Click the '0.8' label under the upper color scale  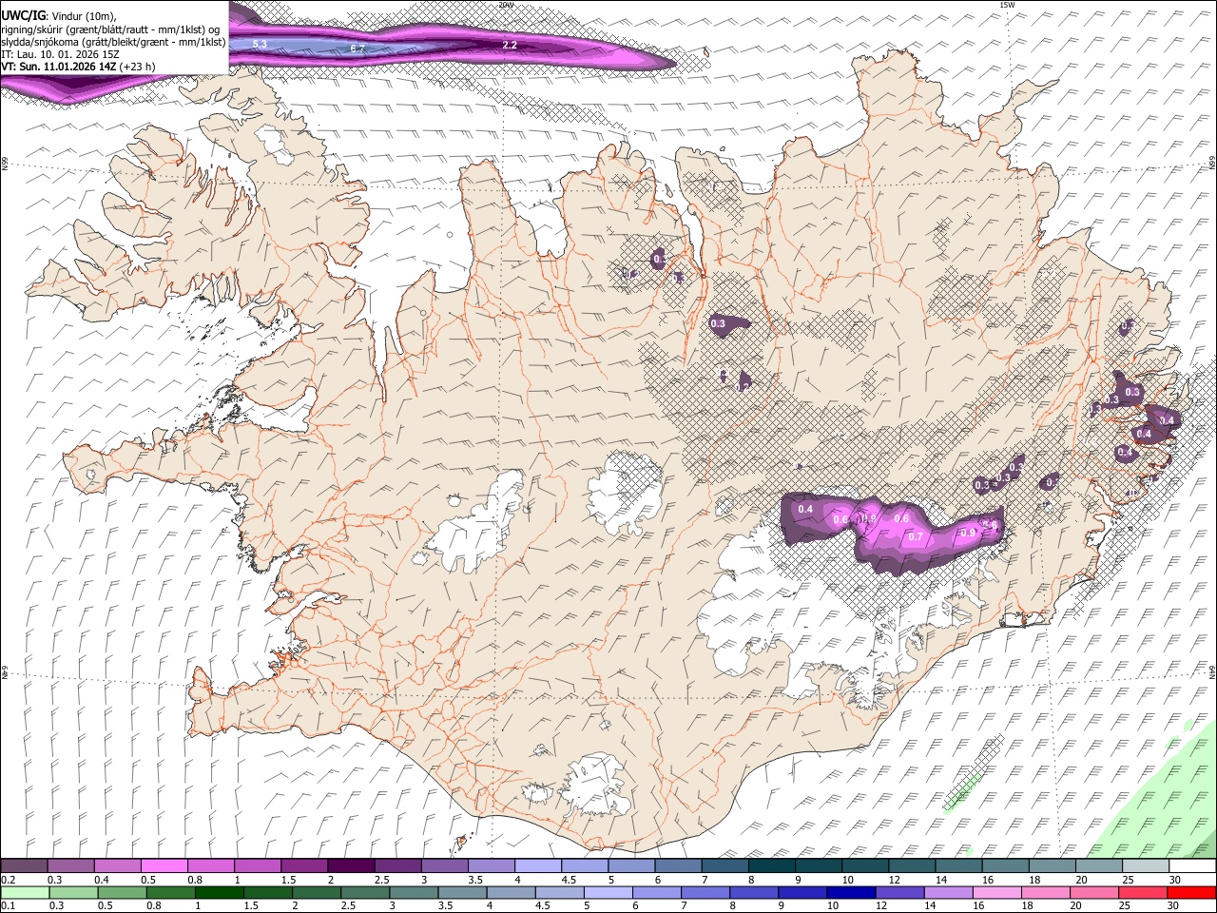(x=195, y=880)
